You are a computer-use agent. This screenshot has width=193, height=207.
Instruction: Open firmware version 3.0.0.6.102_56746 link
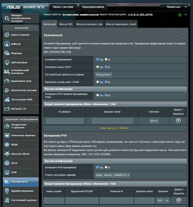[x=140, y=14]
